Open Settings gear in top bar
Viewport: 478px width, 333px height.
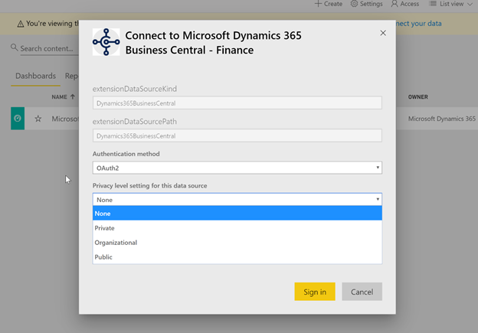click(x=354, y=4)
